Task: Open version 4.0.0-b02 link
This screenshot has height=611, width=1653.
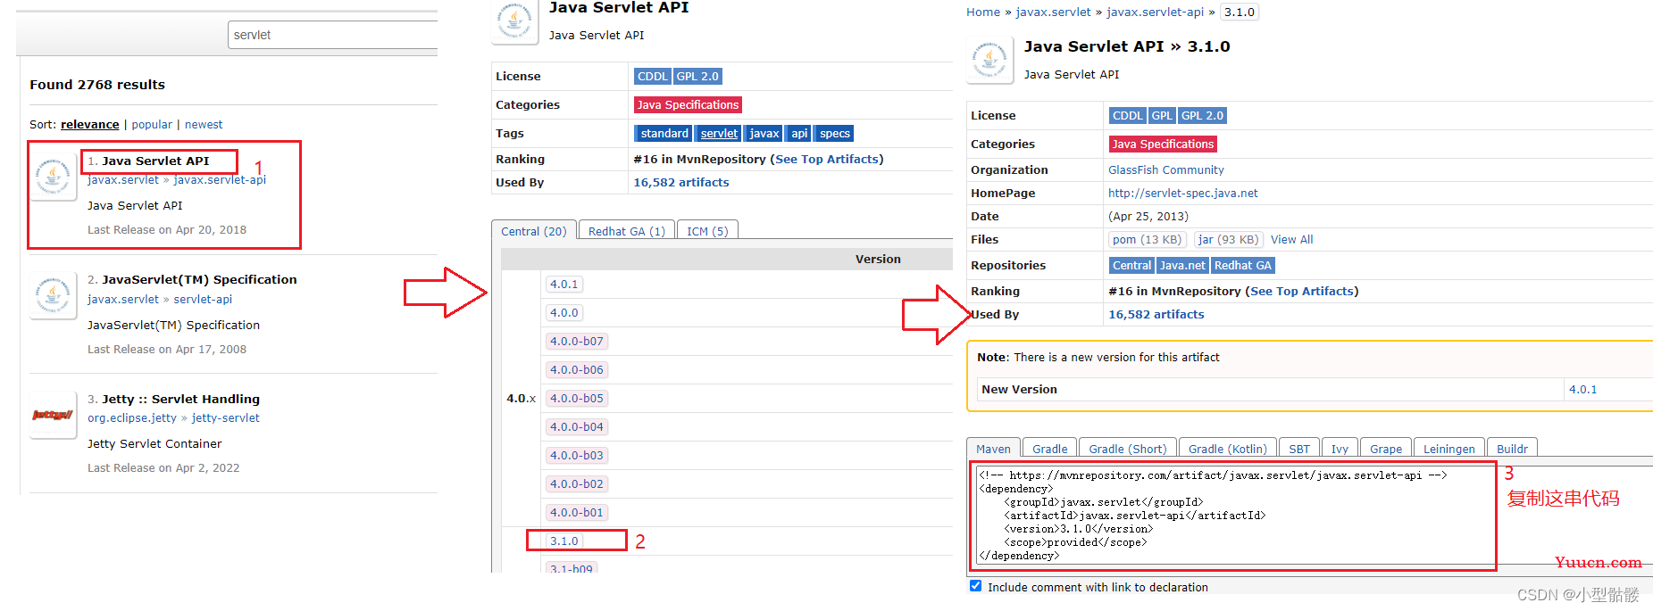Action: pyautogui.click(x=577, y=484)
